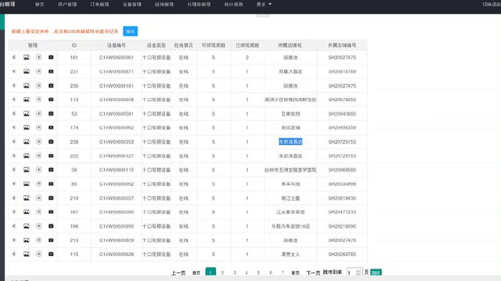Click the green 跳转 jump button
Screen dimensions: 501x281
(376, 273)
